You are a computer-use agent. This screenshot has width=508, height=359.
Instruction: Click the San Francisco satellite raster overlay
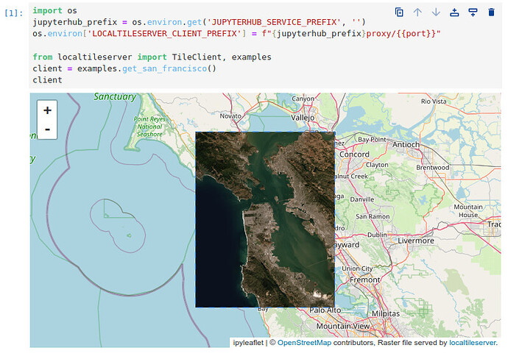pos(264,219)
